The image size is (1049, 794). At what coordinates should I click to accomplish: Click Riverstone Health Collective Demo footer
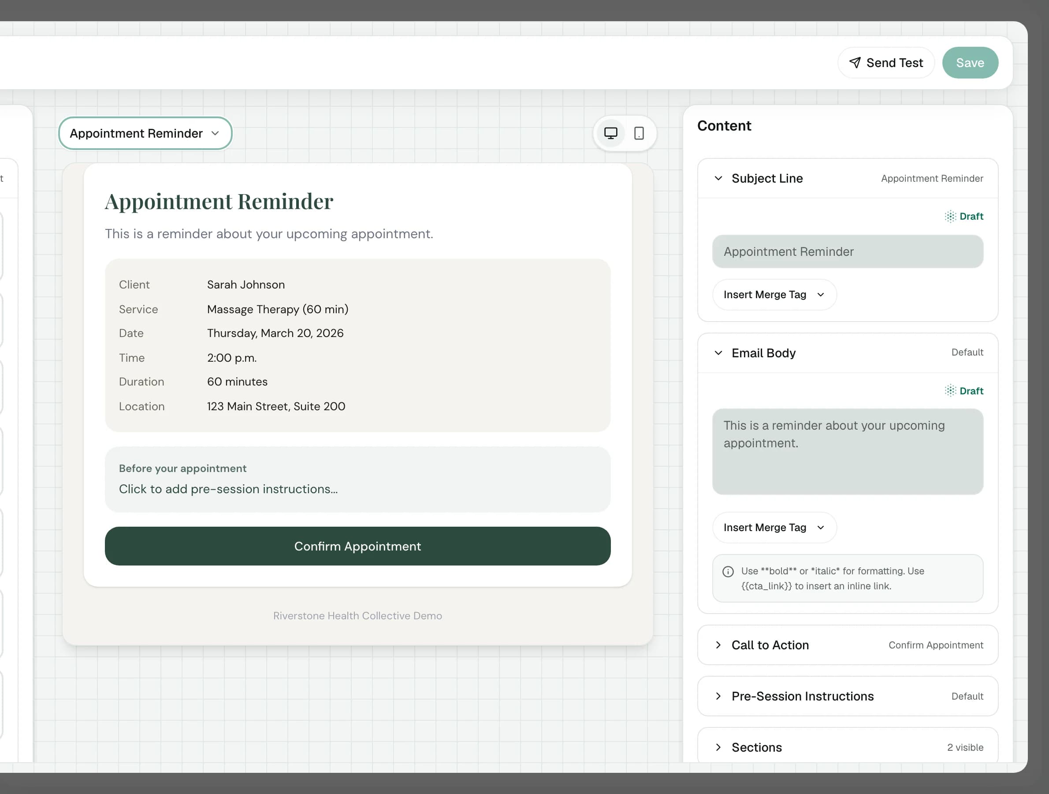coord(357,616)
